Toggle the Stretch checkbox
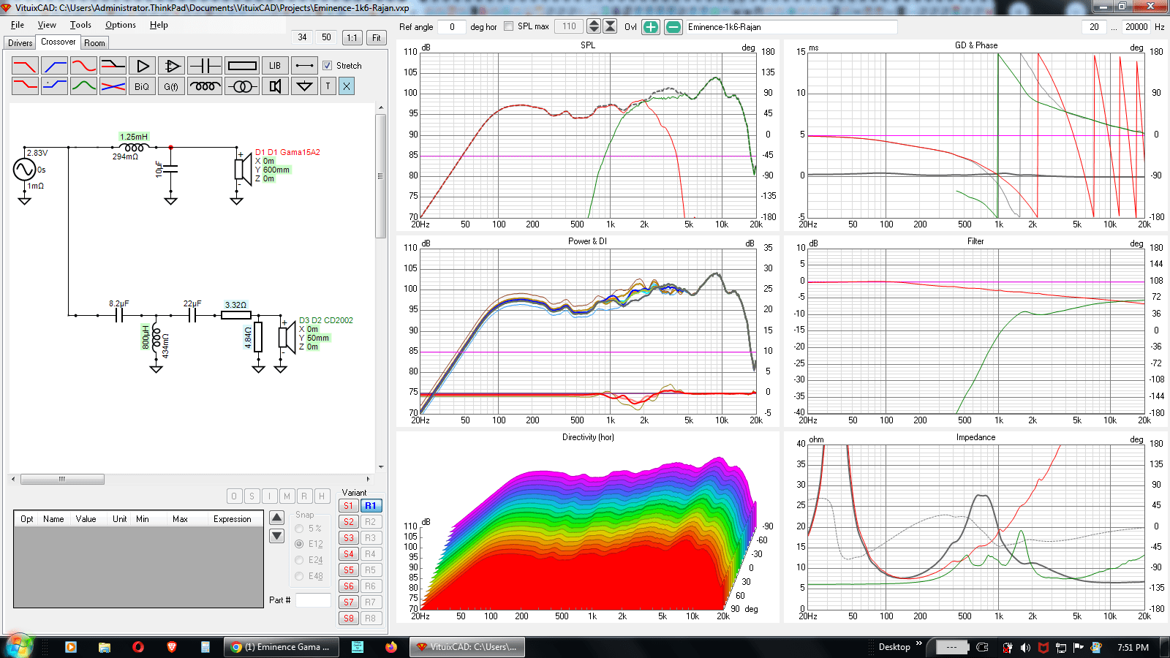This screenshot has width=1170, height=658. click(328, 66)
